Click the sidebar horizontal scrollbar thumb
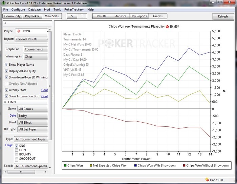This screenshot has height=184, width=237. coord(21,172)
